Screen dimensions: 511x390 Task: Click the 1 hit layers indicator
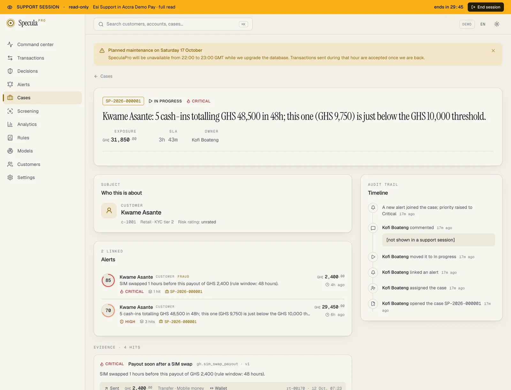155,292
